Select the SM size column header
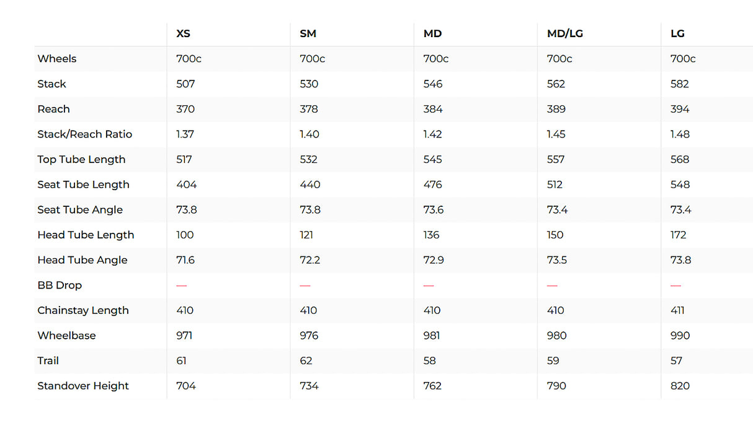Screen dimensions: 753x423 pos(308,33)
